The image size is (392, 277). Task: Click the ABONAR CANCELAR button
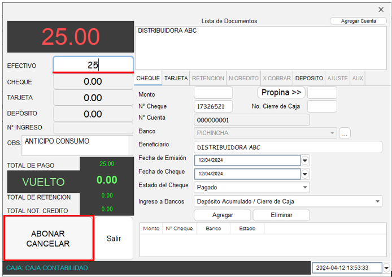click(49, 238)
